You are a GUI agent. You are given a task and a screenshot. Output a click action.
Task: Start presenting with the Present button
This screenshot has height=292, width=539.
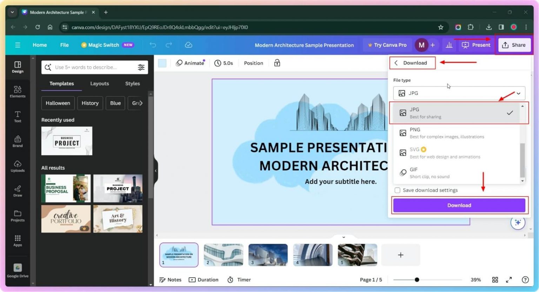coord(476,45)
